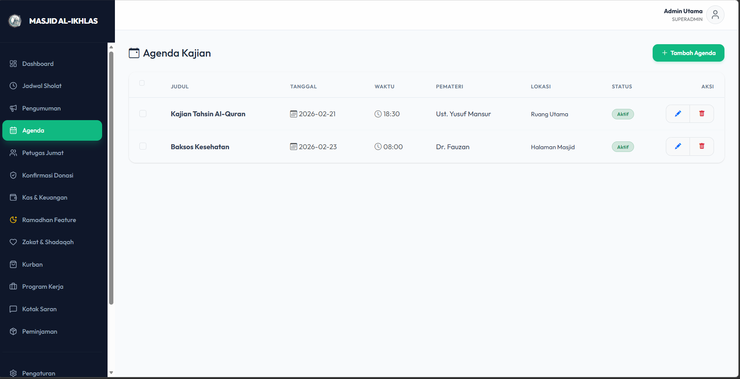Screen dimensions: 740x379
Task: Click the sidebar scrollbar thumb
Action: tap(111, 178)
